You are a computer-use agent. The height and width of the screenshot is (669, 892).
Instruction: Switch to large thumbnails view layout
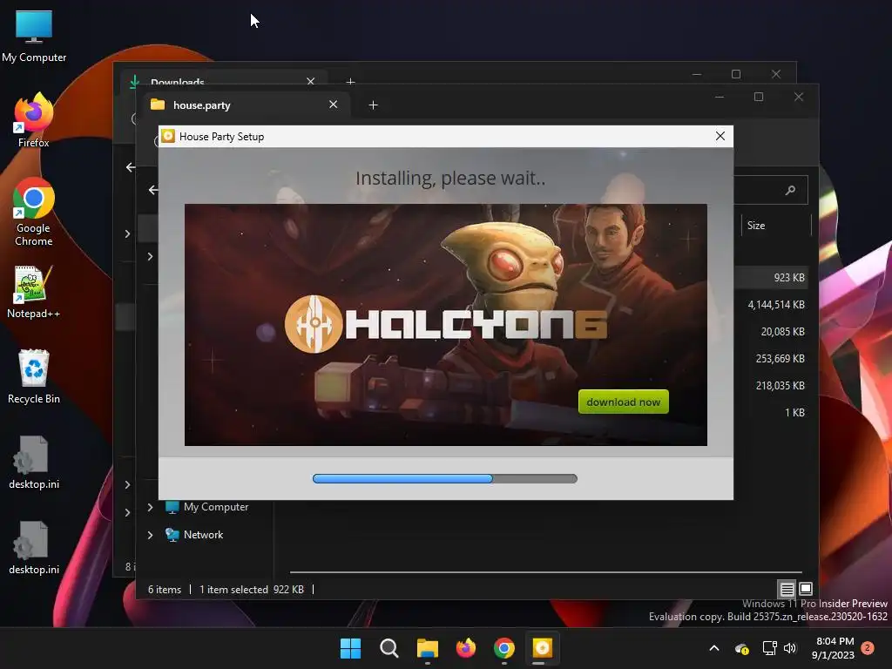pyautogui.click(x=806, y=589)
